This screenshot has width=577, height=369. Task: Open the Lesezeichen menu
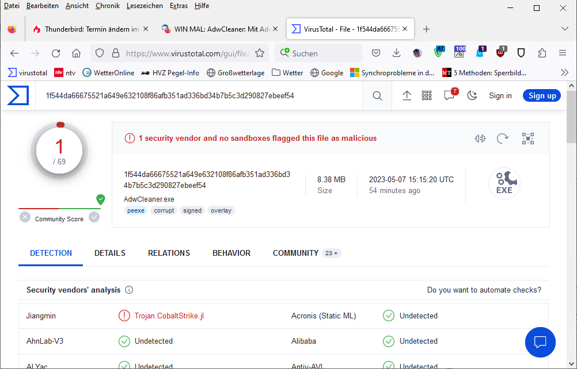[145, 6]
